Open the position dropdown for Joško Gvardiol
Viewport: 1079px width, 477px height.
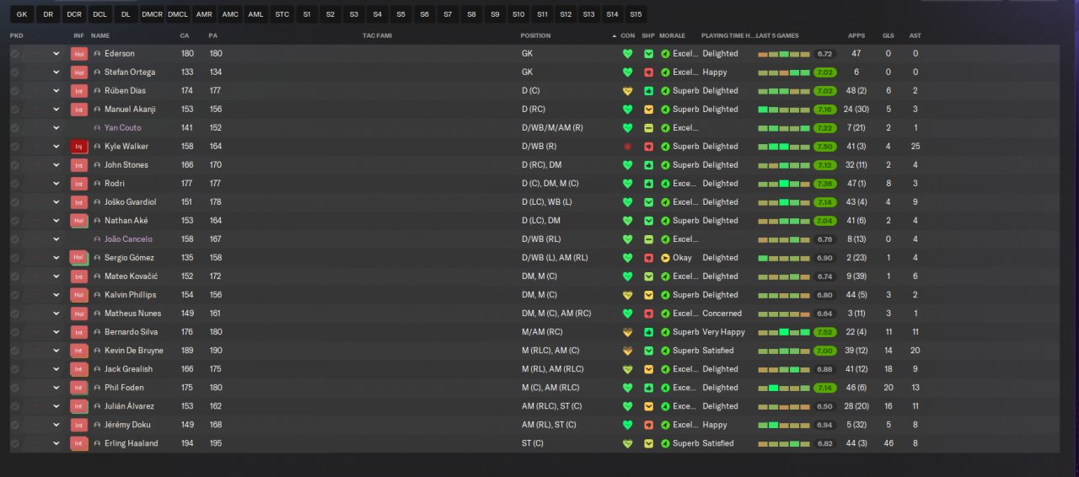pos(56,202)
